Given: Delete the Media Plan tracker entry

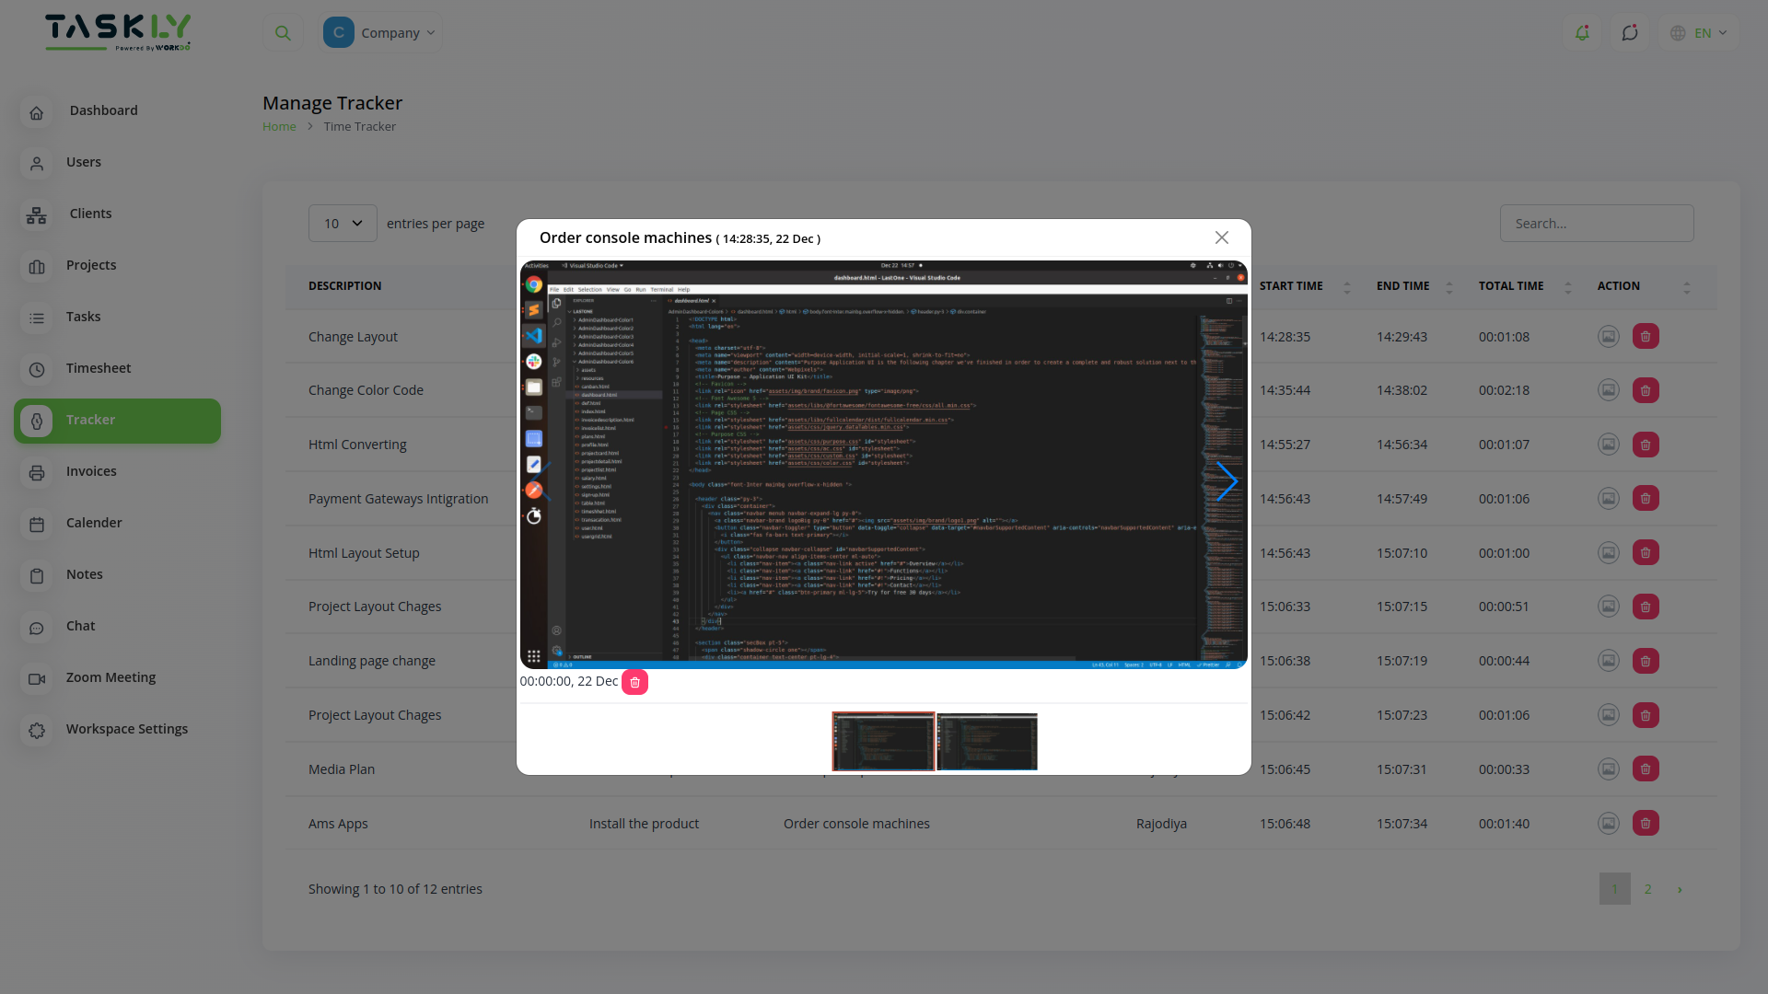Looking at the screenshot, I should click(x=1646, y=769).
